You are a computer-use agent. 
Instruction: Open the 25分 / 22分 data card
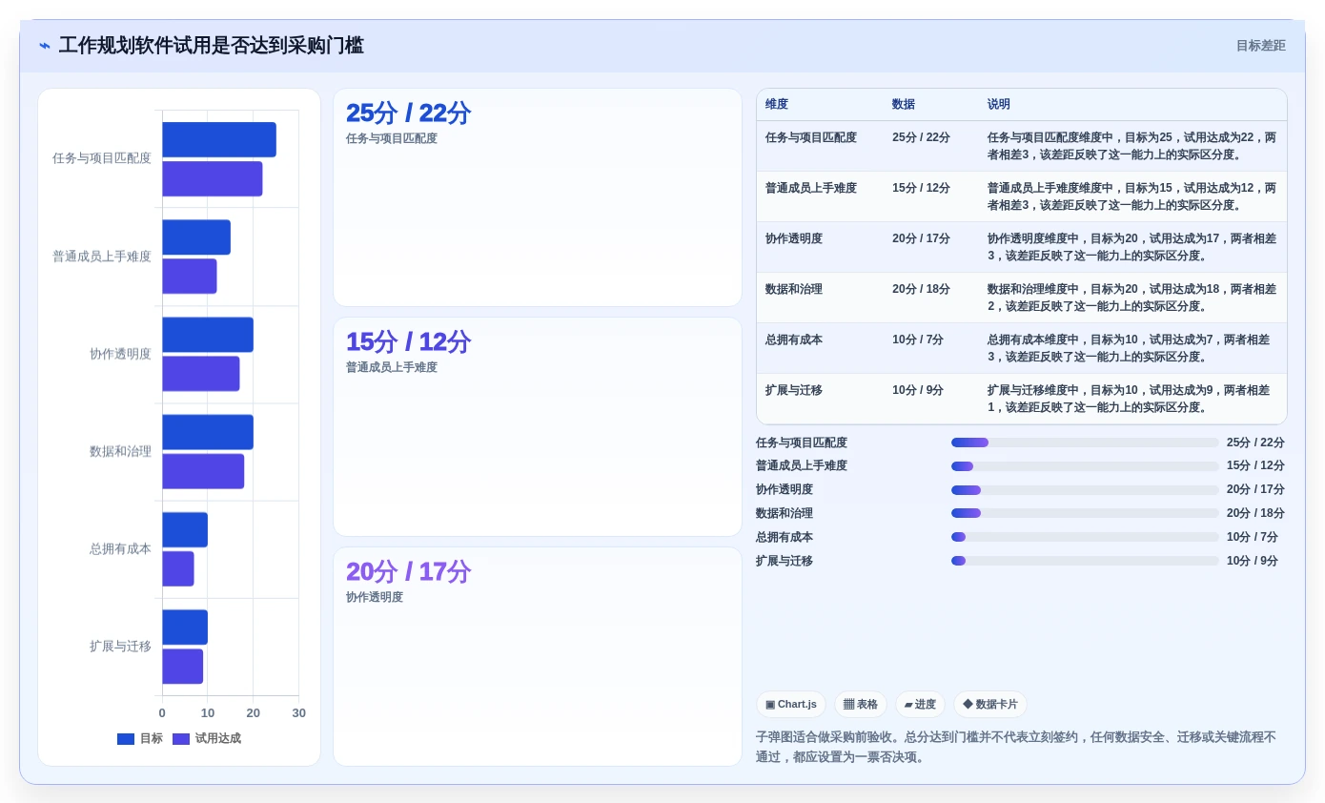point(538,197)
